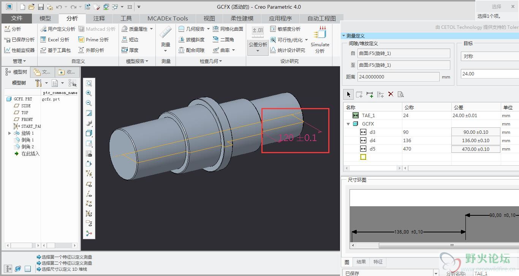This screenshot has height=276, width=519.
Task: Zoom out with the graphics toolbar magnifier
Action: click(x=89, y=103)
